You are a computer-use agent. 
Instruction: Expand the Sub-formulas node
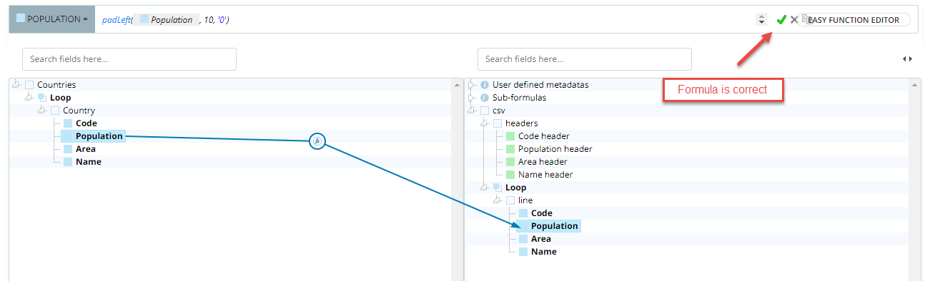coord(472,97)
